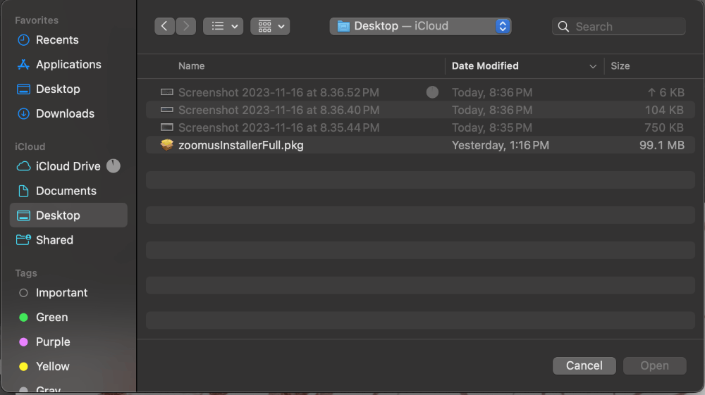Image resolution: width=705 pixels, height=395 pixels.
Task: Open the list view options dropdown
Action: 223,26
